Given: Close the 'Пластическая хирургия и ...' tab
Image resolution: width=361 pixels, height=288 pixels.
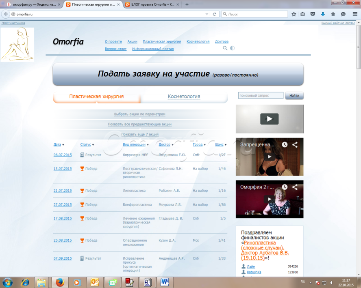Looking at the screenshot, I should [x=118, y=4].
